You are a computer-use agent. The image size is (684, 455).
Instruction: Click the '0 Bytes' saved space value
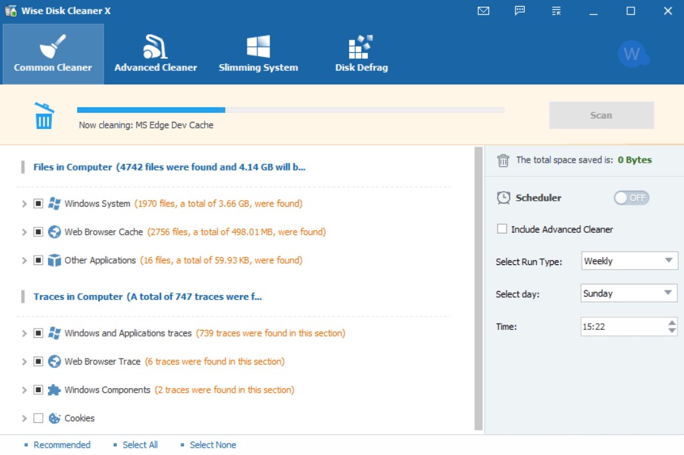pos(635,160)
